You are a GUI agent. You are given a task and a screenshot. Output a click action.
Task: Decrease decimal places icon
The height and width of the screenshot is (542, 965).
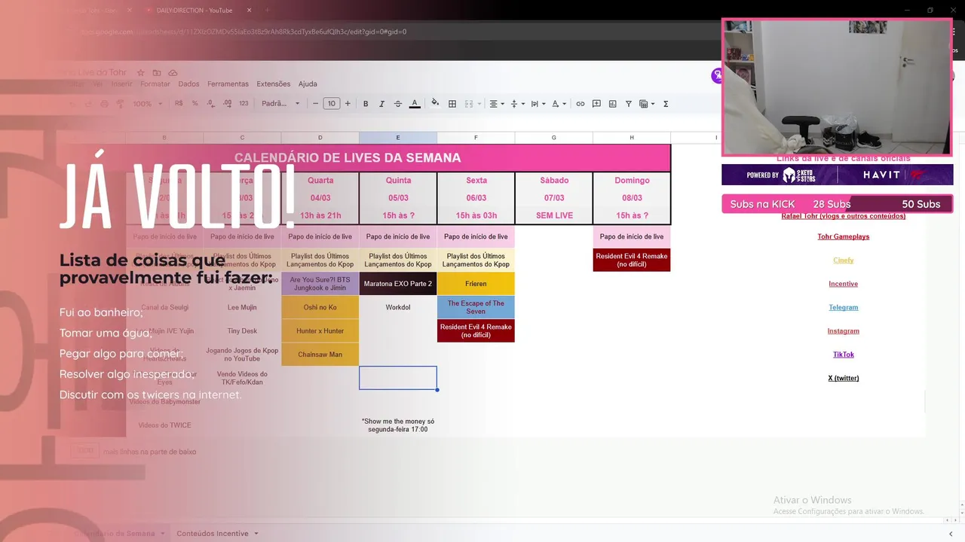click(211, 104)
